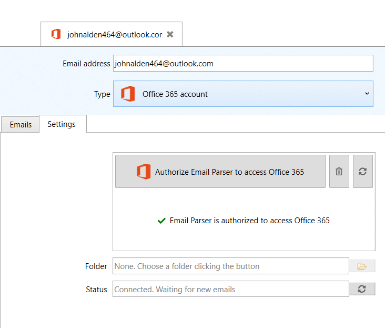Image resolution: width=385 pixels, height=328 pixels.
Task: Select the johnalden464@outlook.com account tab
Action: pyautogui.click(x=112, y=34)
